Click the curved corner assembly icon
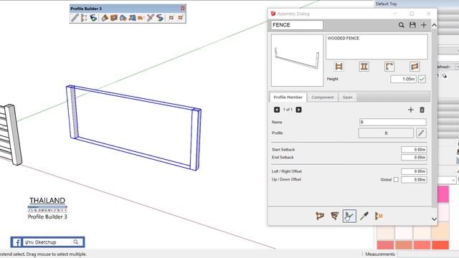Viewport: 459px width, 258px height. coord(389,67)
